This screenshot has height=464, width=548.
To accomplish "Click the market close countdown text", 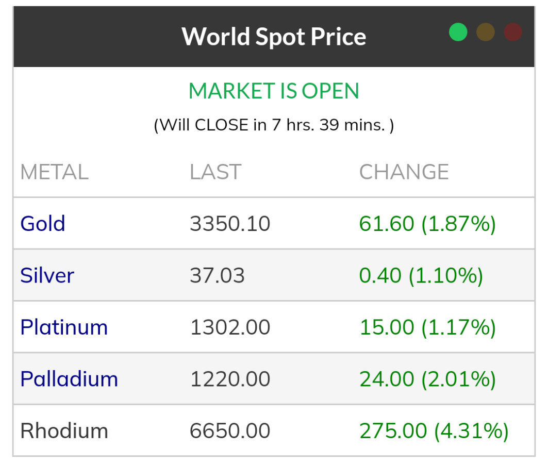I will (274, 125).
